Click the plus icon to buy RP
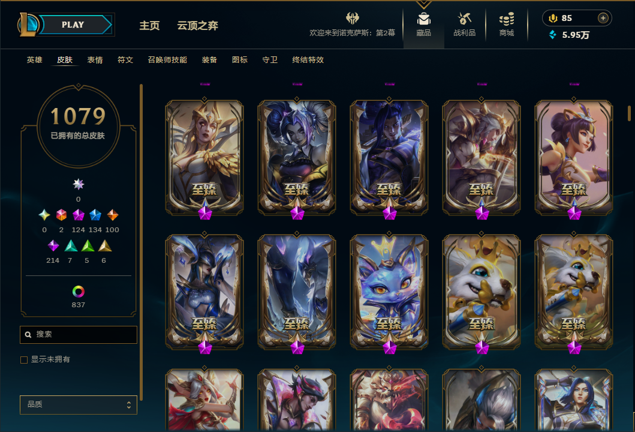This screenshot has width=635, height=432. tap(603, 18)
